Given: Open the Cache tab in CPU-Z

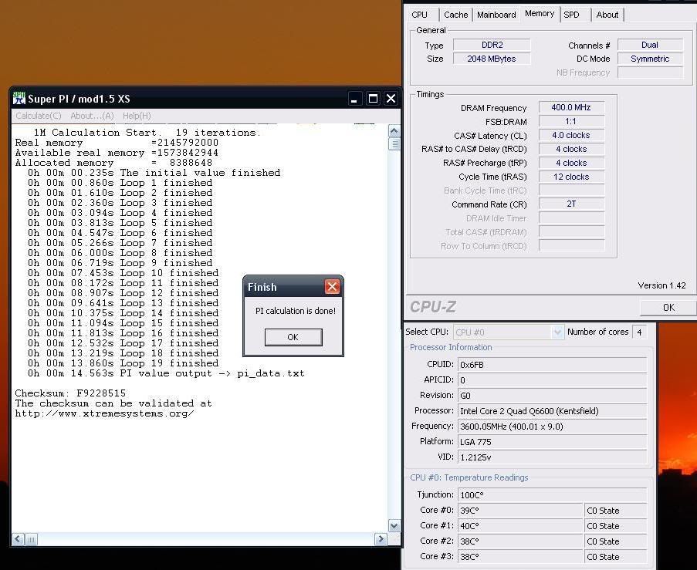Looking at the screenshot, I should point(455,15).
